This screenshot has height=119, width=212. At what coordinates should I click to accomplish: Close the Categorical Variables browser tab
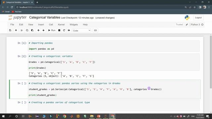(x=32, y=2)
